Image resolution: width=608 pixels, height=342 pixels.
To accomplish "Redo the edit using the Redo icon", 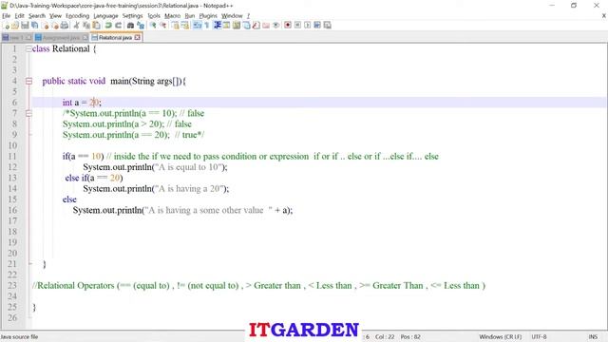I will 118,26.
